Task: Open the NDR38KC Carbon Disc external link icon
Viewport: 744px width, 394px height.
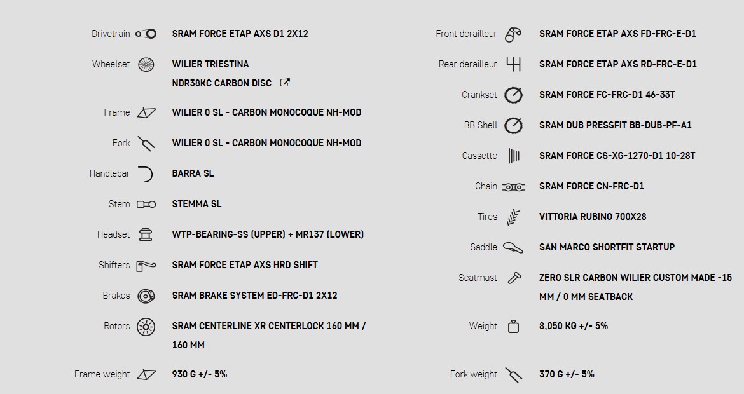Action: coord(286,83)
